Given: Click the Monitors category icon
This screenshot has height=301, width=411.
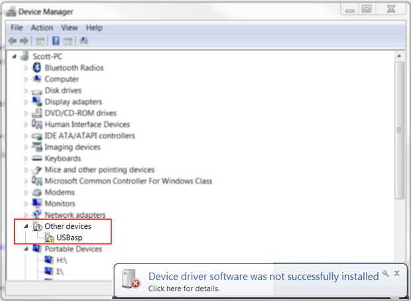Looking at the screenshot, I should tap(37, 203).
